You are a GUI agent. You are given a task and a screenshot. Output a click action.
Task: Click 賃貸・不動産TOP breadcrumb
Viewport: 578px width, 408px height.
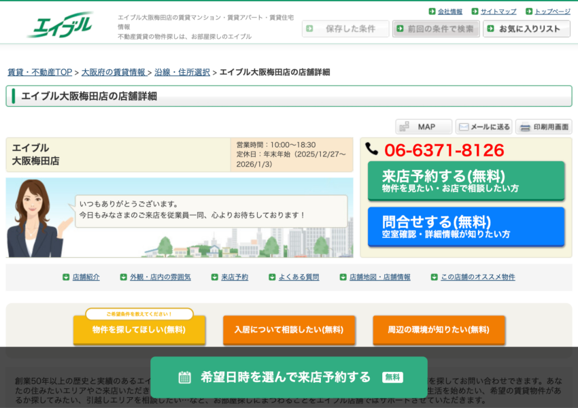40,72
